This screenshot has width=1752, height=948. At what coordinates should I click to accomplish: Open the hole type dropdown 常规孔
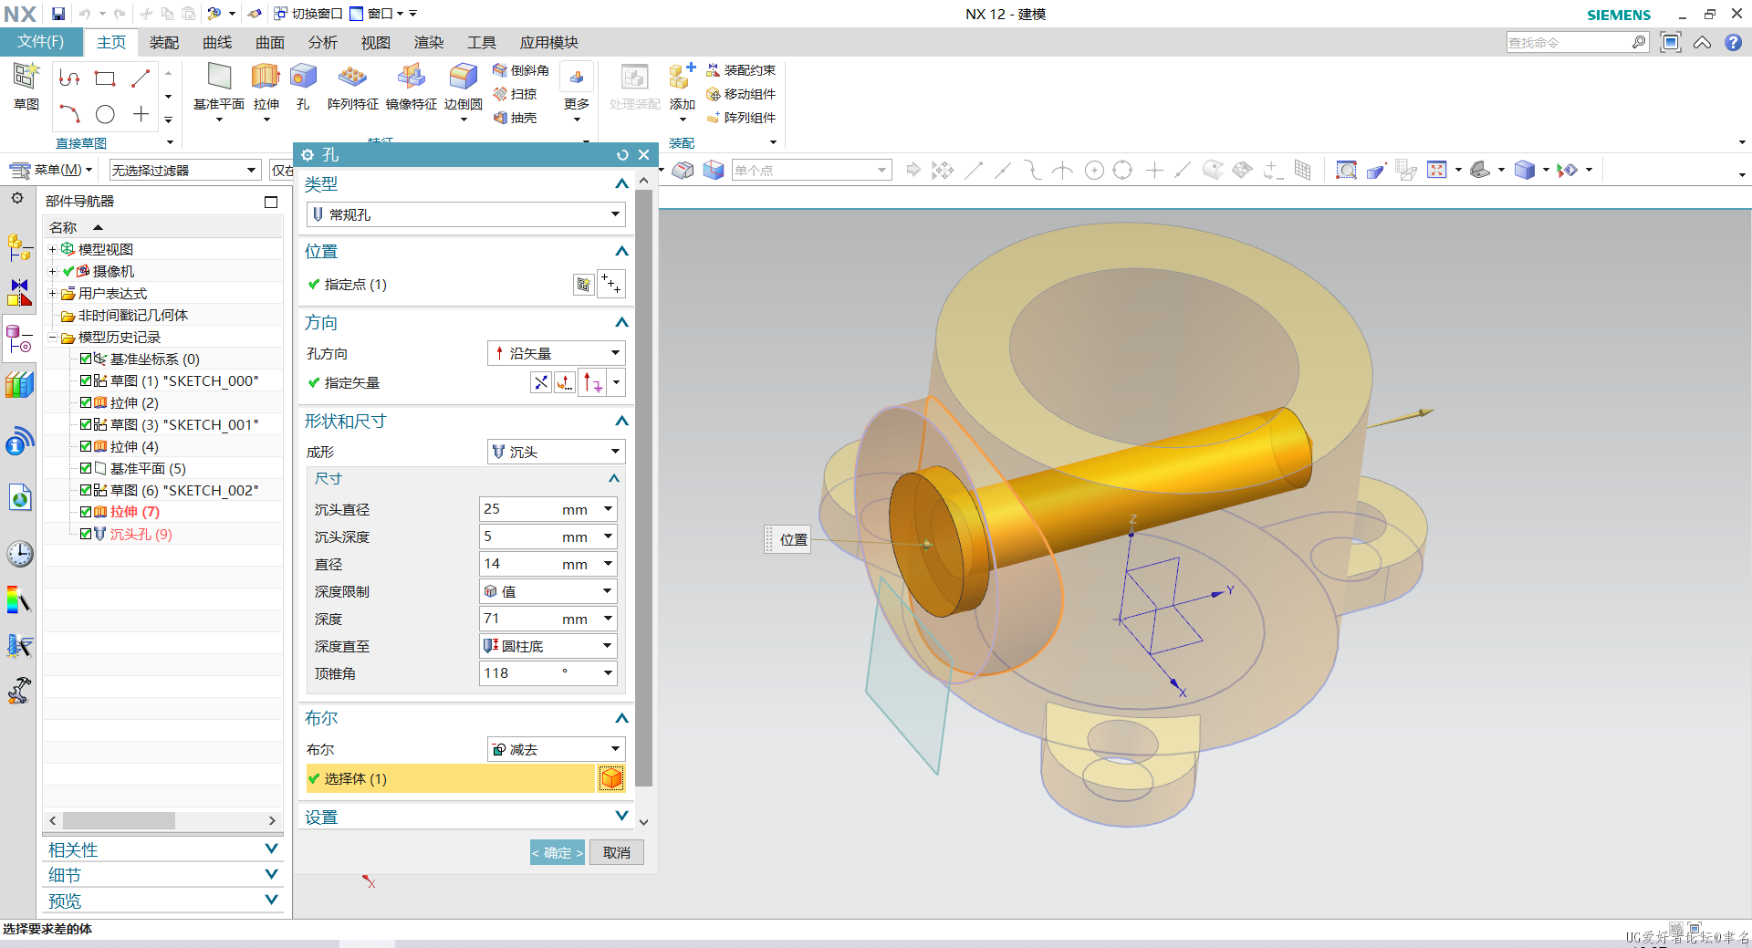coord(465,214)
